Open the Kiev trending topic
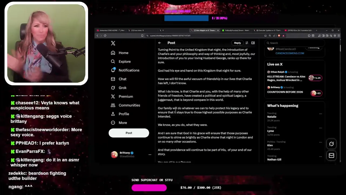 270,145
